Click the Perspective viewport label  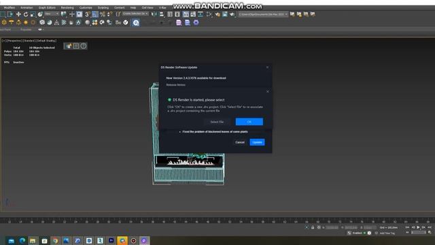pyautogui.click(x=14, y=41)
